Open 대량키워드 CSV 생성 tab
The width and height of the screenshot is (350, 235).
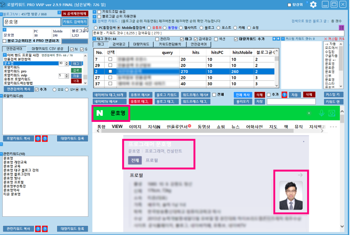tap(47, 48)
